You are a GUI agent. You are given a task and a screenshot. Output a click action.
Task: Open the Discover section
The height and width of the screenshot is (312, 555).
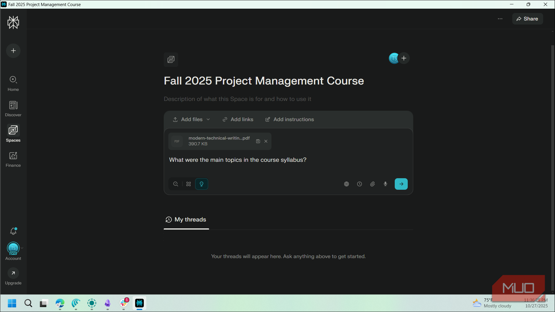coord(13,109)
